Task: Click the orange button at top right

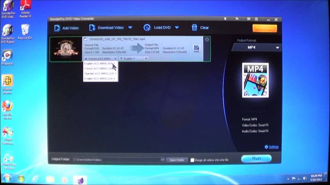Action: (265, 29)
